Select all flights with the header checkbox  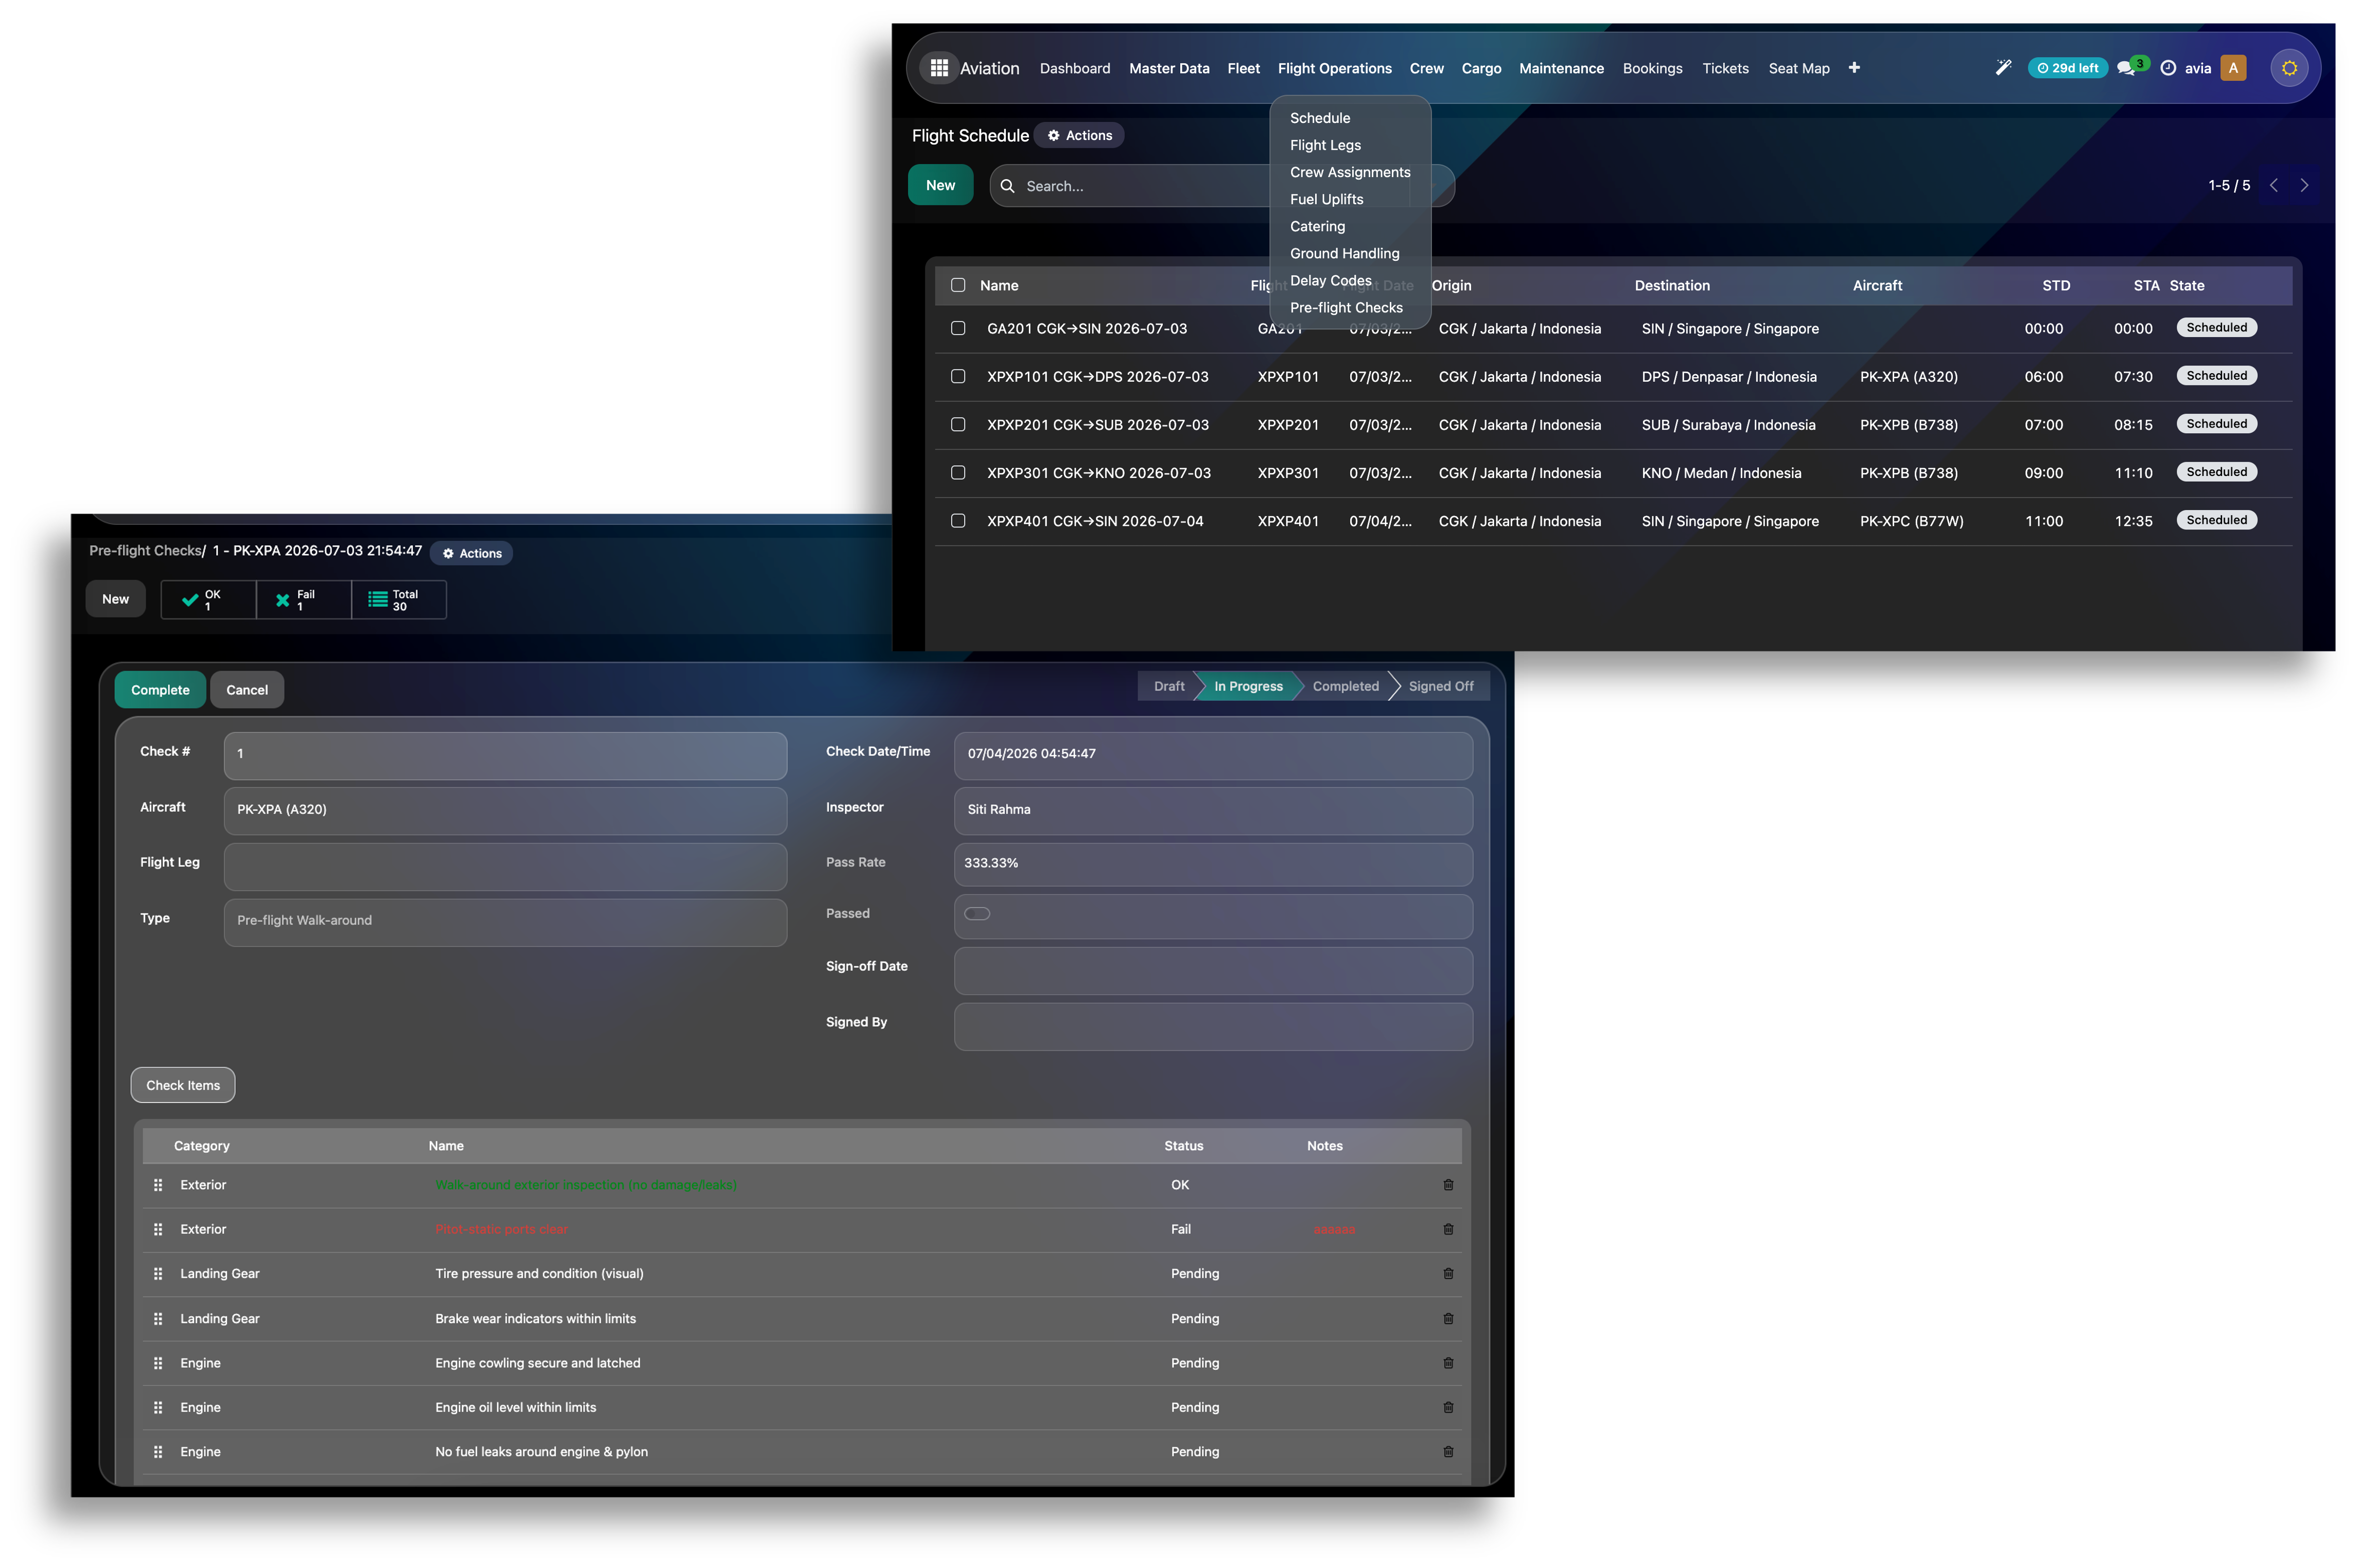[957, 285]
